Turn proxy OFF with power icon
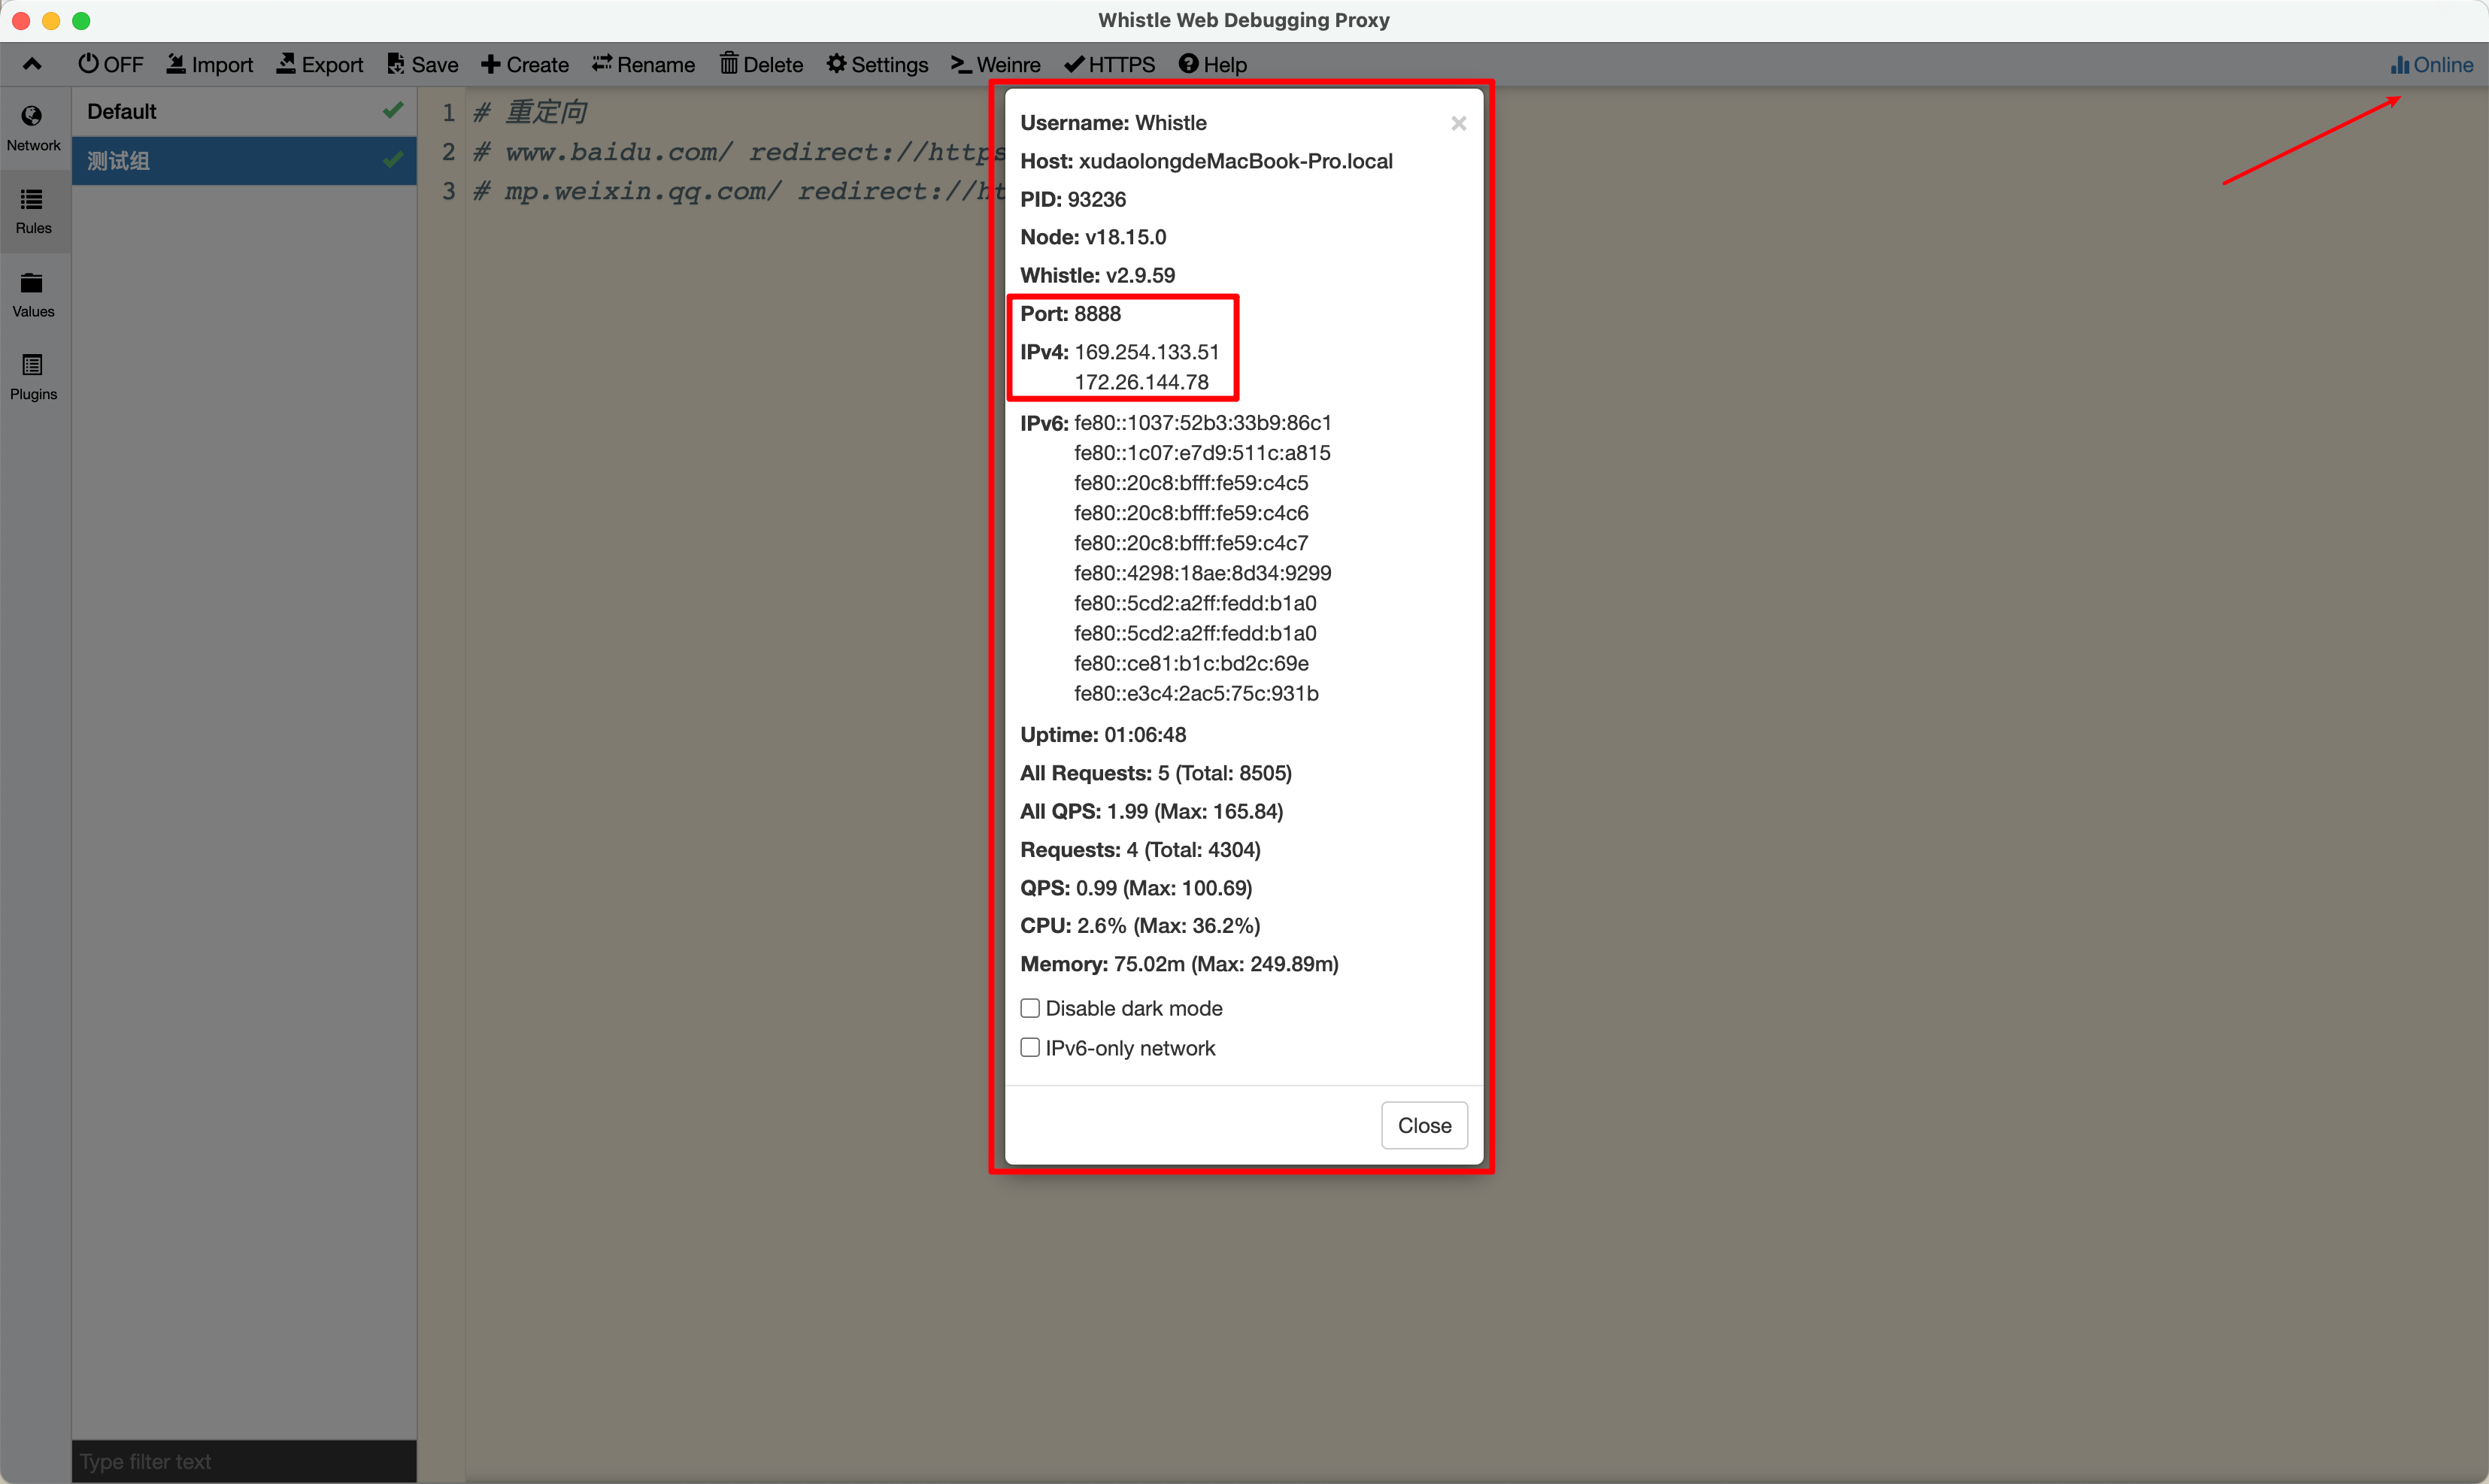Screen dimensions: 2489x1484 (110, 65)
